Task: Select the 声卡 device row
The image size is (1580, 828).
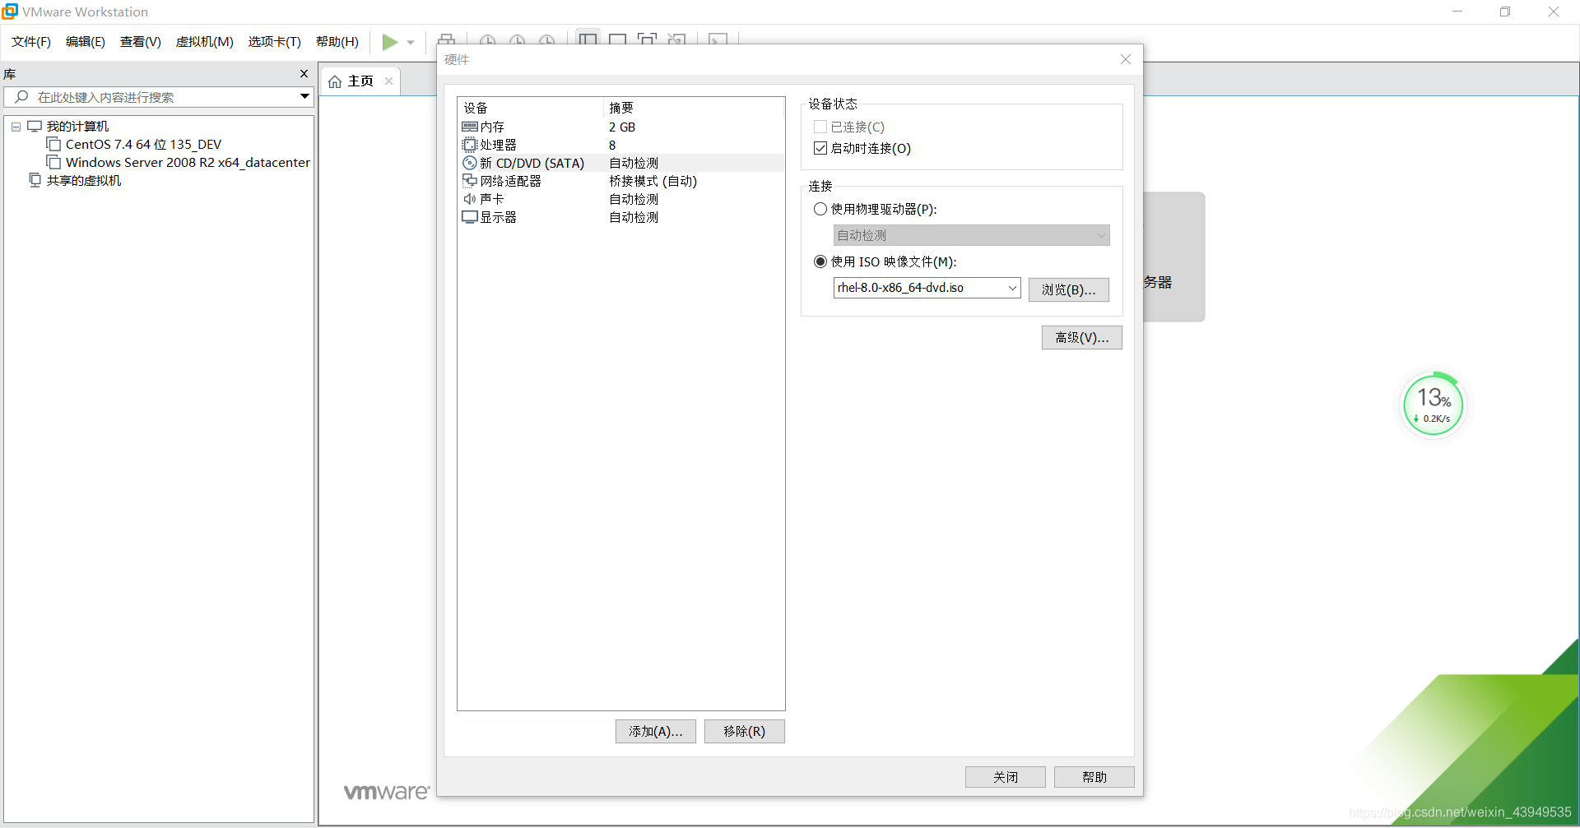Action: pos(621,199)
